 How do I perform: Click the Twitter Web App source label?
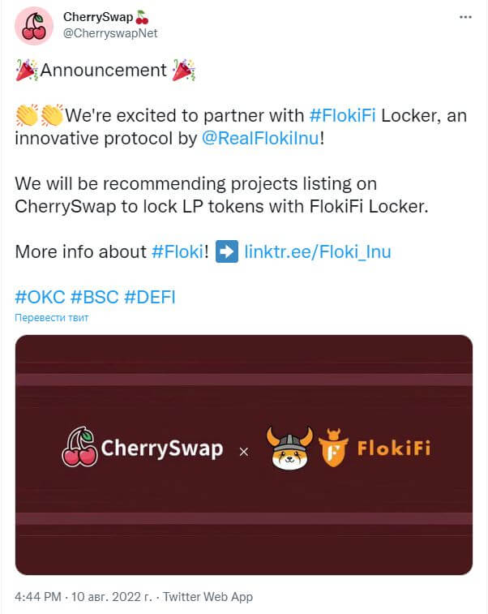pyautogui.click(x=208, y=596)
